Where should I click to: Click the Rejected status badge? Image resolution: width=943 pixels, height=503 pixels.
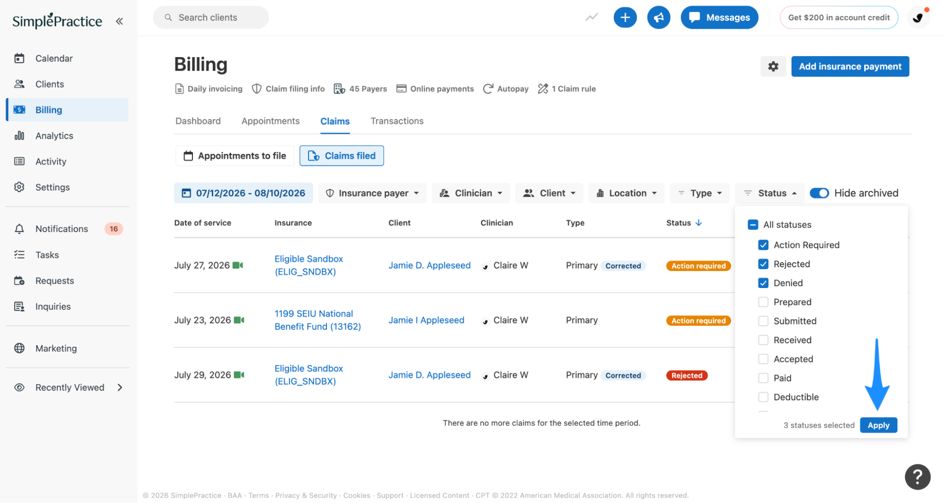click(687, 375)
